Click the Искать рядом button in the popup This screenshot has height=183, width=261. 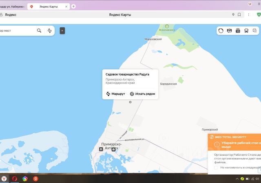(142, 94)
